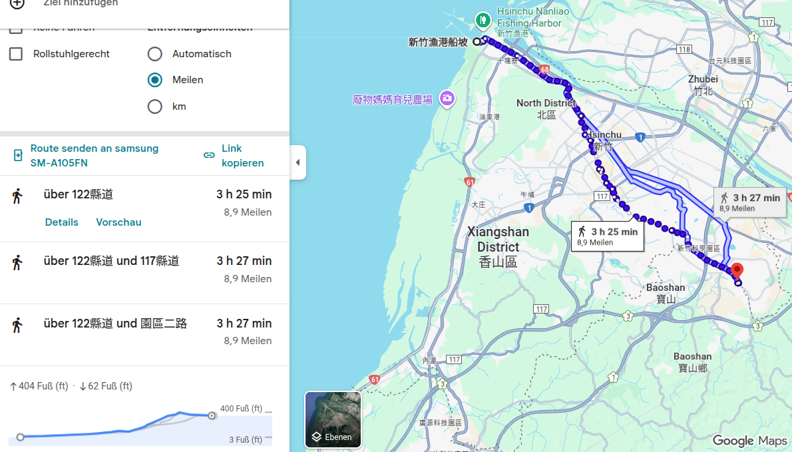Click walking icon of the 3 h 25 min route

coord(17,196)
